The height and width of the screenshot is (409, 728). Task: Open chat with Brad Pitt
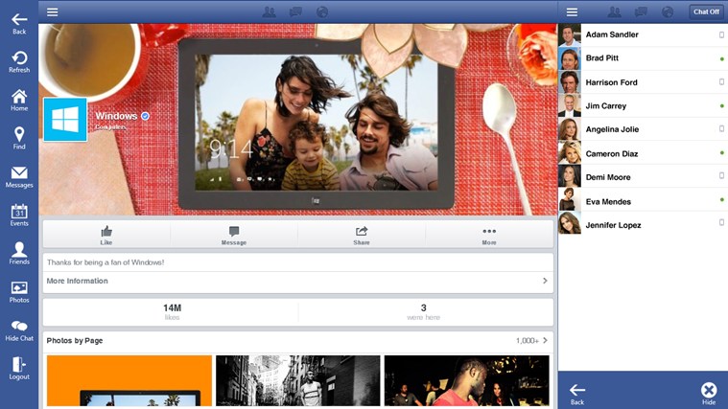coord(643,58)
